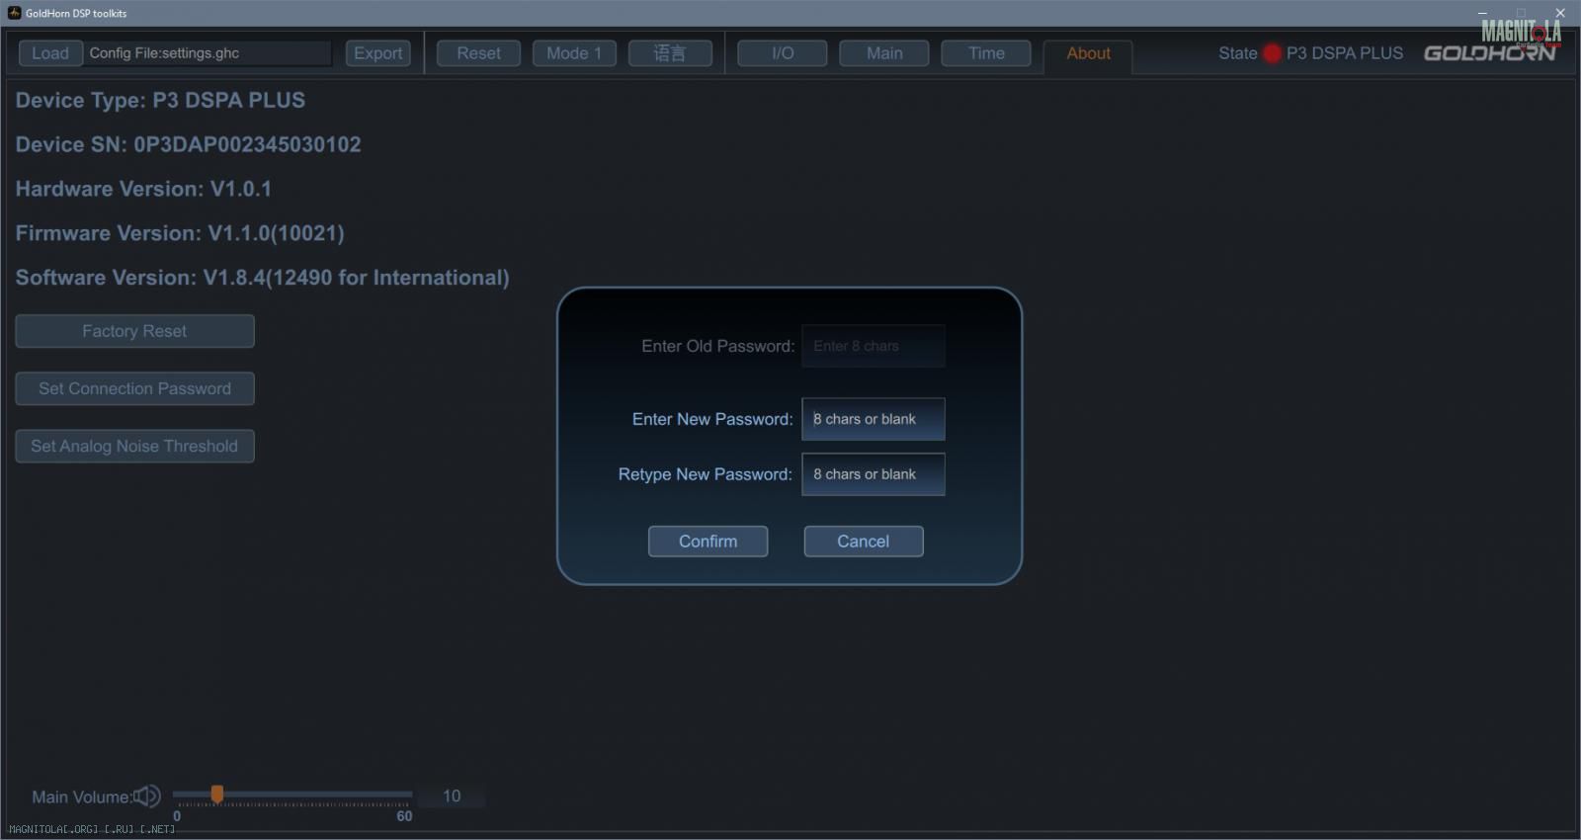Switch to the Main tab
Image resolution: width=1581 pixels, height=840 pixels.
click(884, 53)
